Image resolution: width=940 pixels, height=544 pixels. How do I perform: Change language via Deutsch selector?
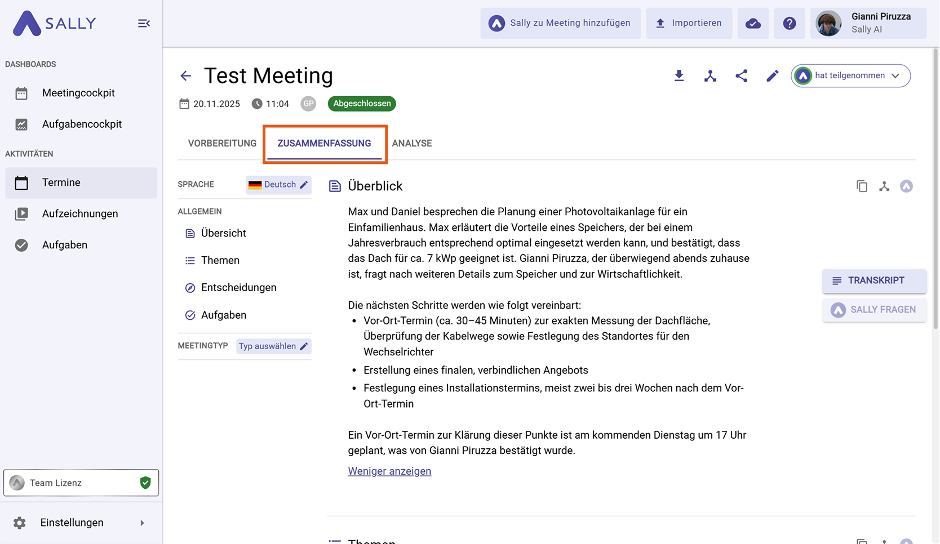[x=279, y=185]
